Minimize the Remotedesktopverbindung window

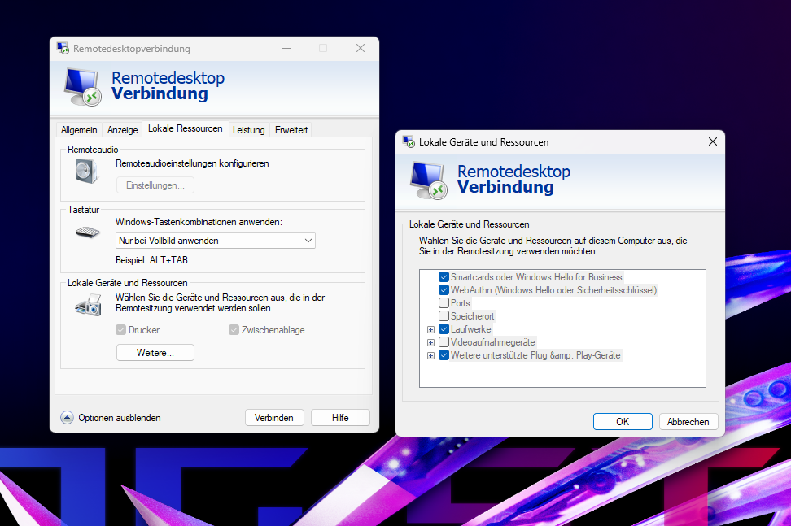286,48
